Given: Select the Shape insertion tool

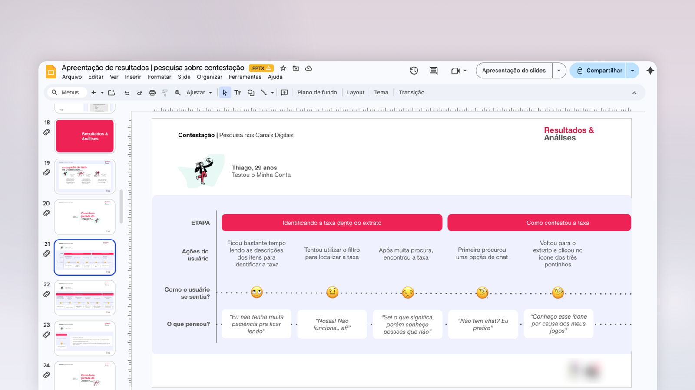Looking at the screenshot, I should [x=251, y=92].
